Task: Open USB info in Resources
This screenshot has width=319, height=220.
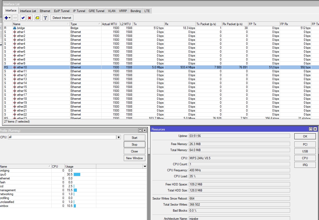Action: (x=305, y=151)
